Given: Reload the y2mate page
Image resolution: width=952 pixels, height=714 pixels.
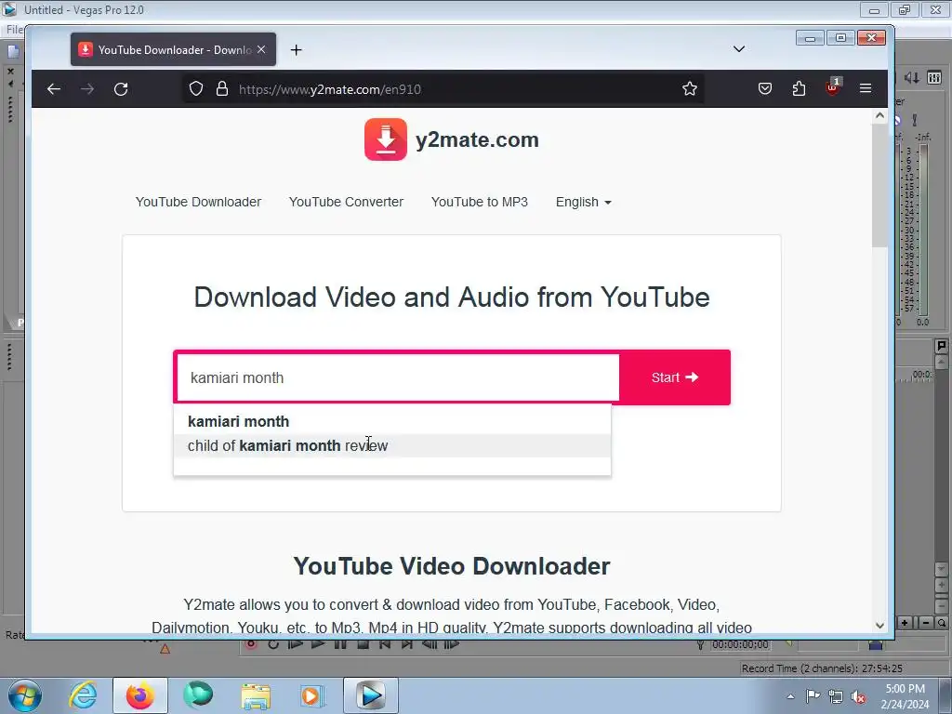Looking at the screenshot, I should 121,89.
